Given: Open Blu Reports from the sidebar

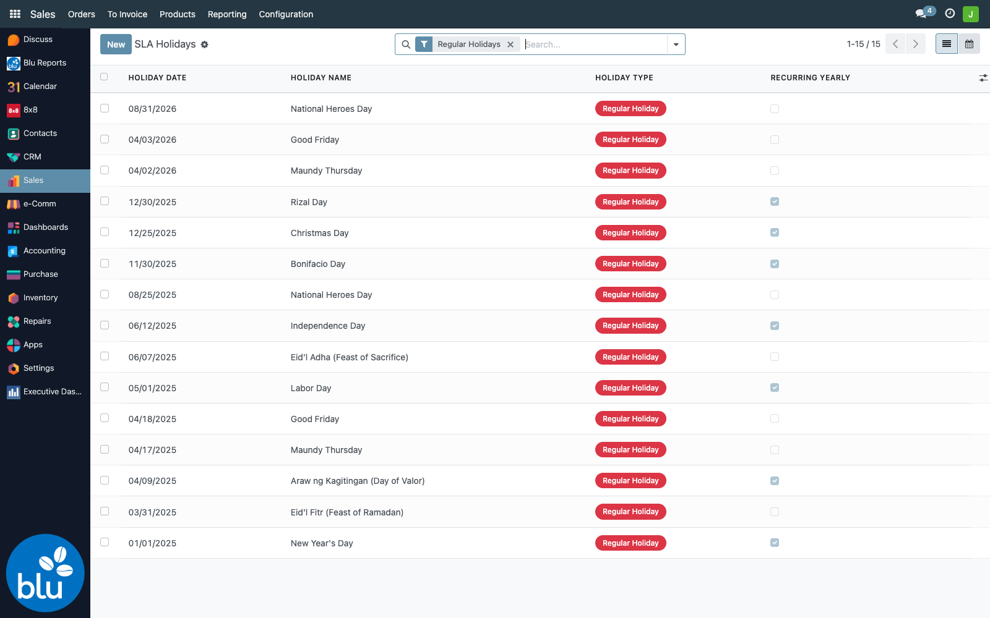Looking at the screenshot, I should (45, 62).
